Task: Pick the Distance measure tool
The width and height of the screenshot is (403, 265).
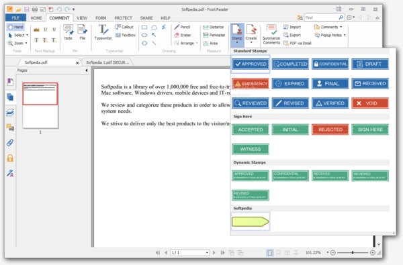Action: point(214,27)
